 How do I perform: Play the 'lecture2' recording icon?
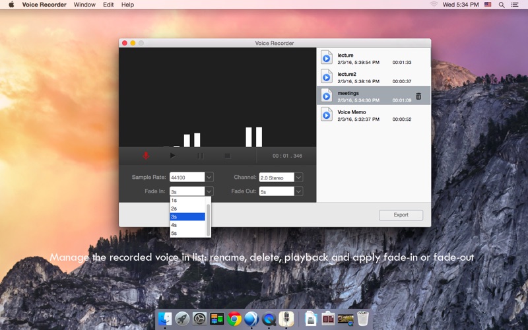pyautogui.click(x=326, y=77)
